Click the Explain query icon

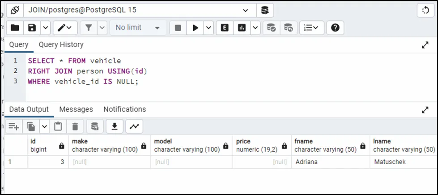[225, 28]
